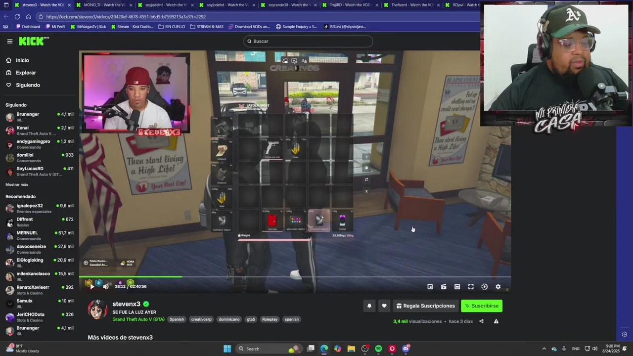Viewport: 633px width, 356px height.
Task: Click the browser address bar
Action: (x=257, y=16)
